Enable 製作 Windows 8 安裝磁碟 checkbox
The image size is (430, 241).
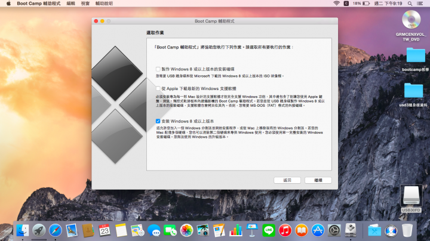click(158, 69)
